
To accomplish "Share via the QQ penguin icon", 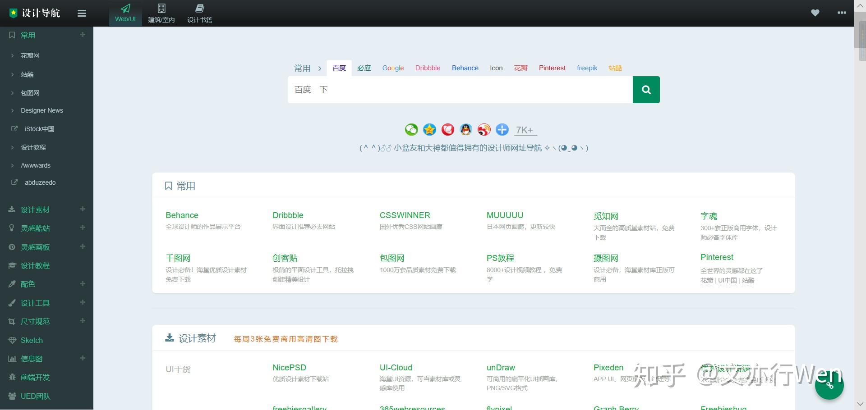I will 465,130.
